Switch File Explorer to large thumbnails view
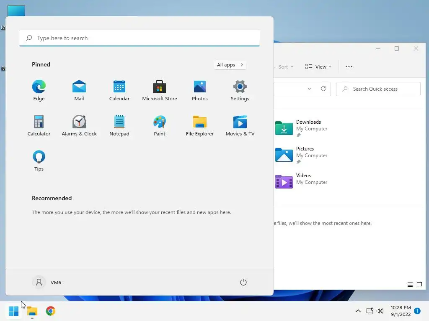This screenshot has height=321, width=429. pyautogui.click(x=419, y=285)
